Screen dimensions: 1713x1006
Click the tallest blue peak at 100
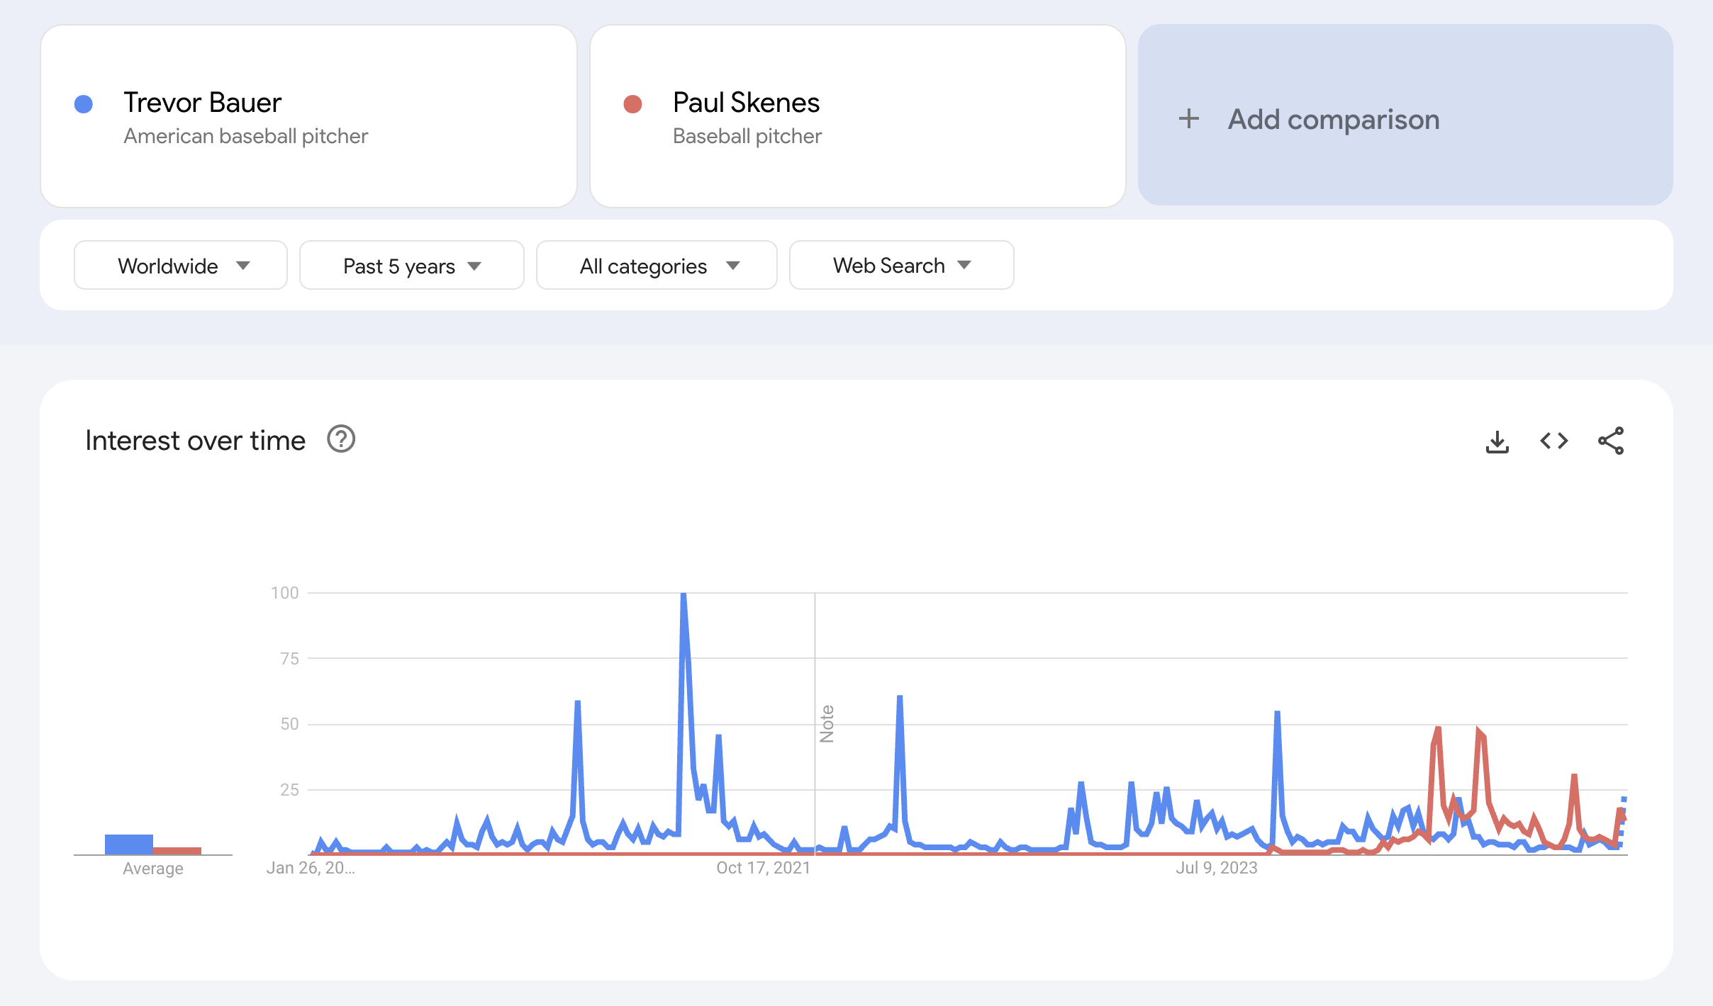[x=683, y=595]
